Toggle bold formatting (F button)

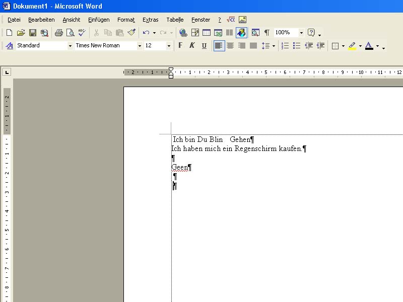tap(180, 46)
